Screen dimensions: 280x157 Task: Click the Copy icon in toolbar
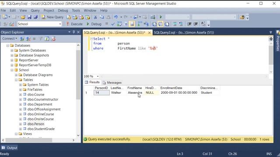[102, 17]
